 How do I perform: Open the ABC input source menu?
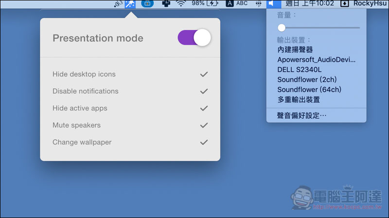click(237, 3)
